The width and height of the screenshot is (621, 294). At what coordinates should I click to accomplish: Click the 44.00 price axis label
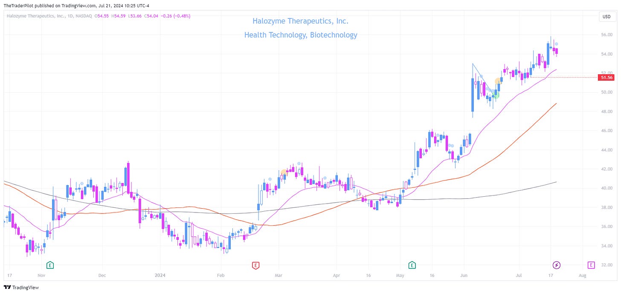click(606, 150)
